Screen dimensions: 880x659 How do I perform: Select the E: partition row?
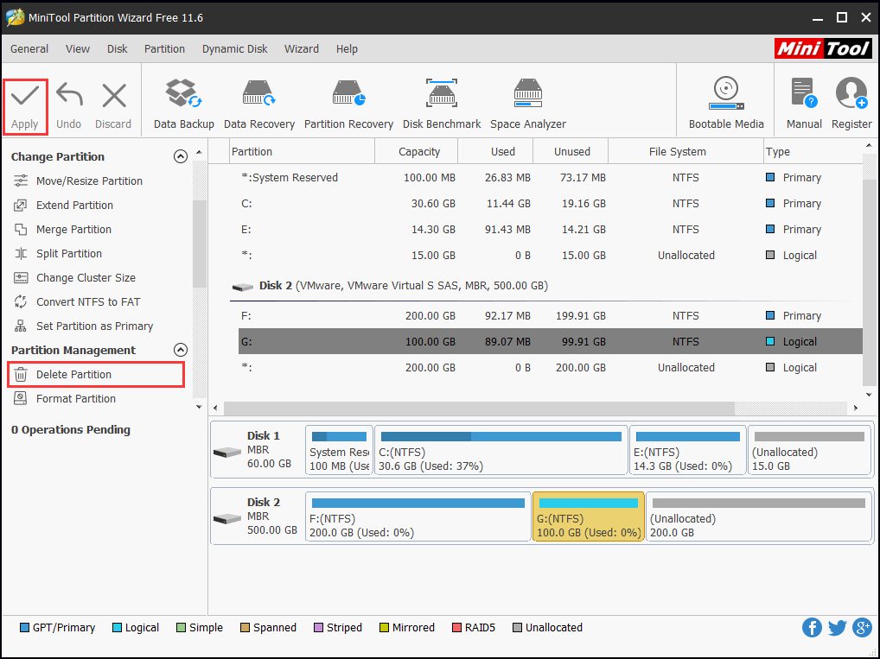coord(551,230)
